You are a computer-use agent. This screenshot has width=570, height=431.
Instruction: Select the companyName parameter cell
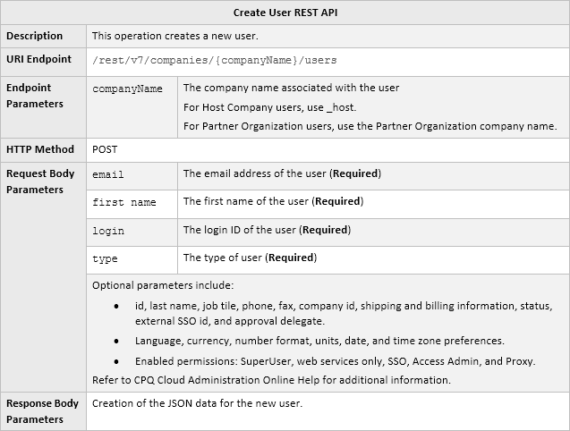[128, 89]
